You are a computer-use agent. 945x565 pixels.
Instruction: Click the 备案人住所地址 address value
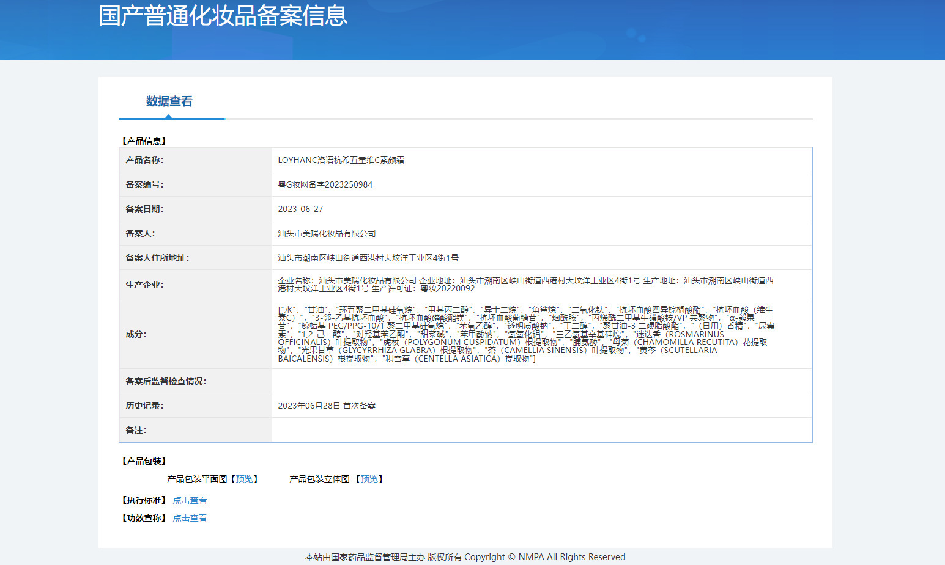(368, 258)
